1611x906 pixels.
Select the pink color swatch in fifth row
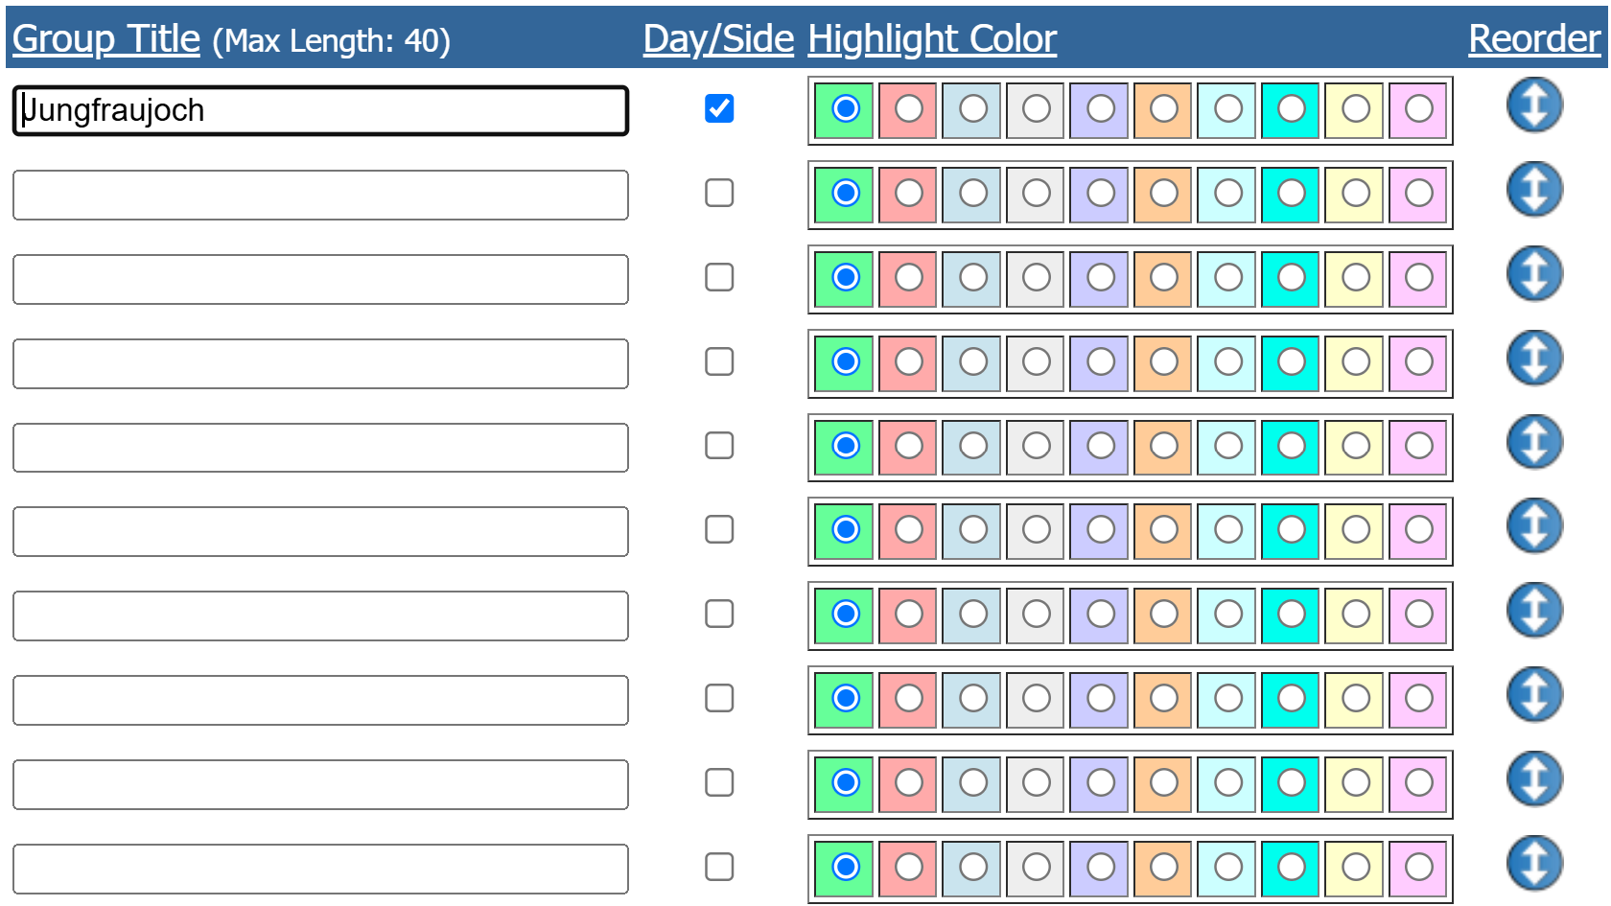coord(1418,447)
